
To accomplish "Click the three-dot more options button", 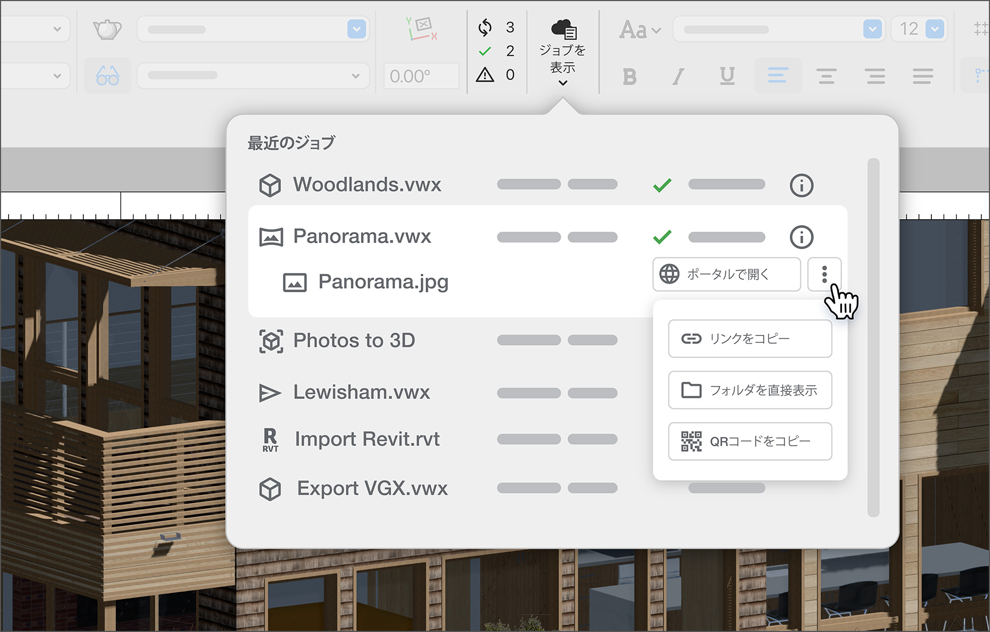I will click(824, 275).
